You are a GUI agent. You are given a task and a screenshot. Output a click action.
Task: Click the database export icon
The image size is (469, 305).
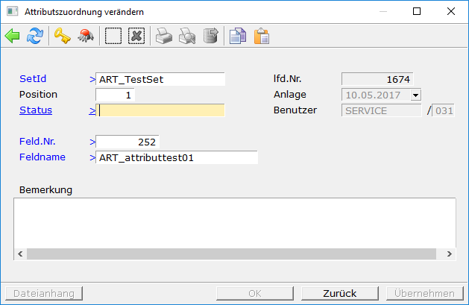pos(210,36)
